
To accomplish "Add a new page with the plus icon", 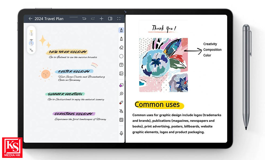I will pos(101,19).
